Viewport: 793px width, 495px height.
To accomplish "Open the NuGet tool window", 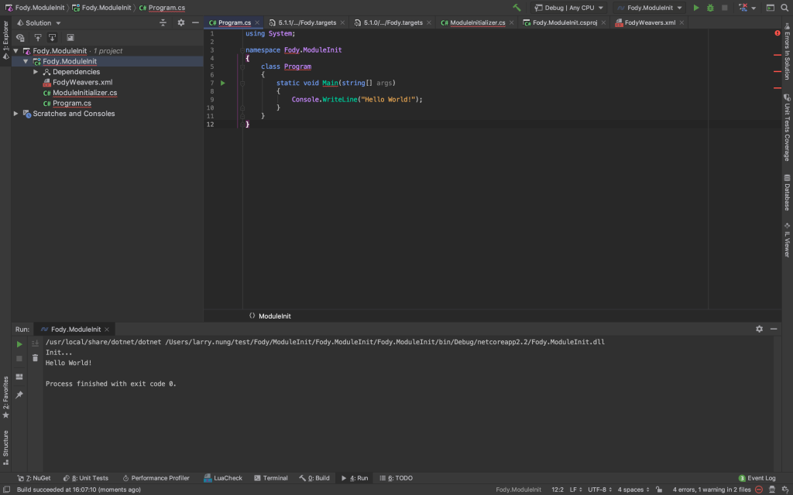I will coord(34,478).
